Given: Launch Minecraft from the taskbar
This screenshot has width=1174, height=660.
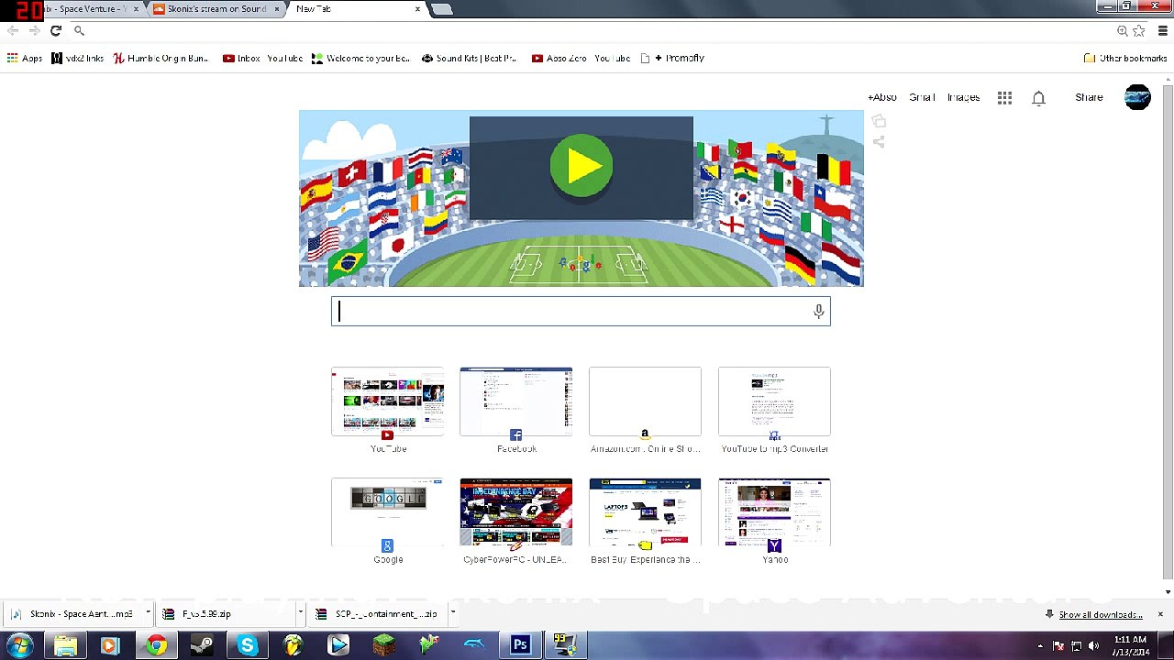Looking at the screenshot, I should click(384, 645).
